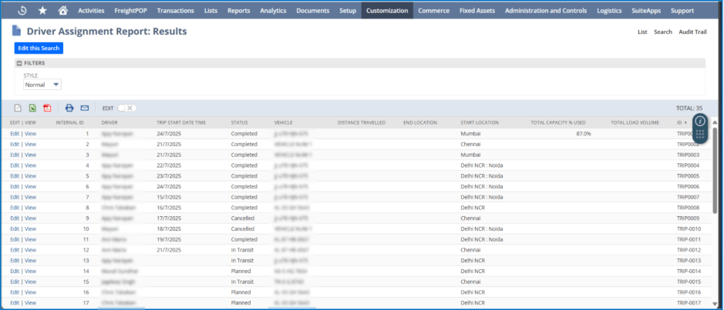724x310 pixels.
Task: Click the Edit this Search button
Action: 39,48
